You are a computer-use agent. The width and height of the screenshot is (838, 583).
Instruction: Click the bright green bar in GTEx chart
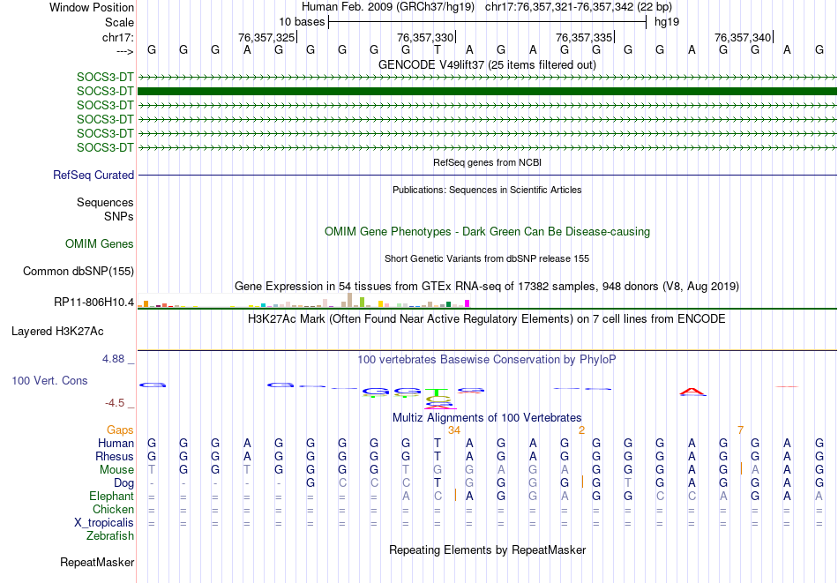(362, 303)
